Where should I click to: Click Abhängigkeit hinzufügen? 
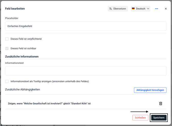pyautogui.click(x=150, y=90)
